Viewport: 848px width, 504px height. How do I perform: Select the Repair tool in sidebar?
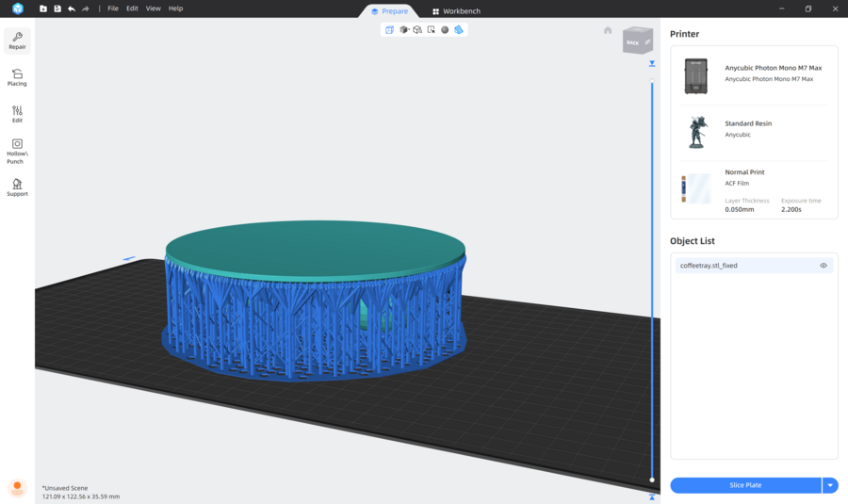[17, 41]
